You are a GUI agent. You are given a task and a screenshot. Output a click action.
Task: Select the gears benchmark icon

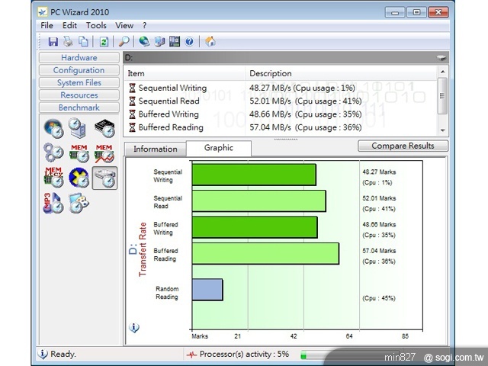(53, 152)
